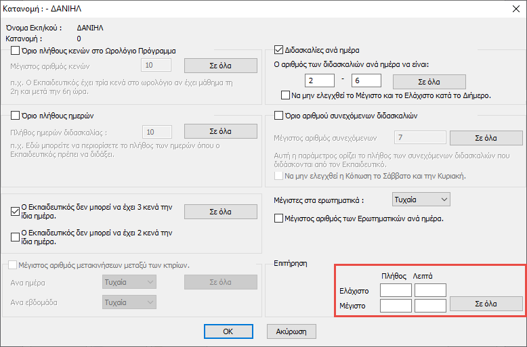Enable the 'Όριο πλήθους ημερών' checkbox
The height and width of the screenshot is (347, 527).
pyautogui.click(x=16, y=116)
